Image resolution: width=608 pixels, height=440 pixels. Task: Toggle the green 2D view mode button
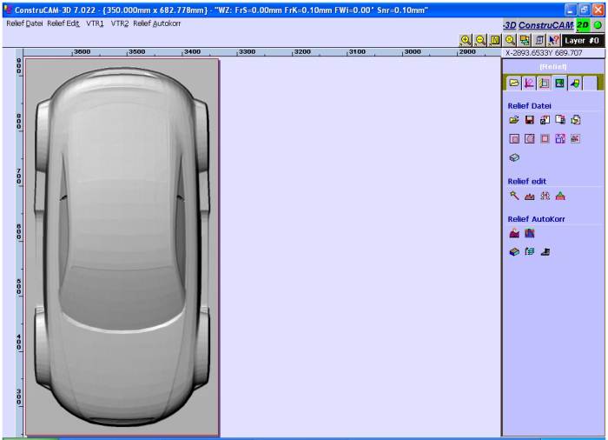click(583, 24)
